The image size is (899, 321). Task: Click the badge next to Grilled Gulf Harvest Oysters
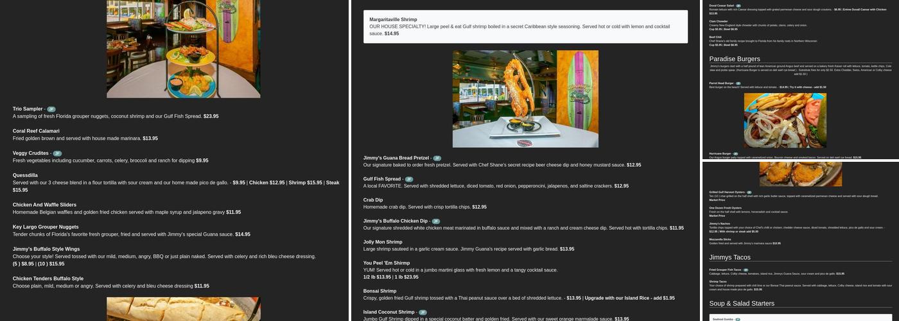click(749, 192)
